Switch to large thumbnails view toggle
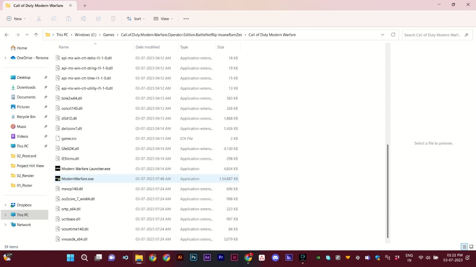The image size is (476, 267). [471, 247]
